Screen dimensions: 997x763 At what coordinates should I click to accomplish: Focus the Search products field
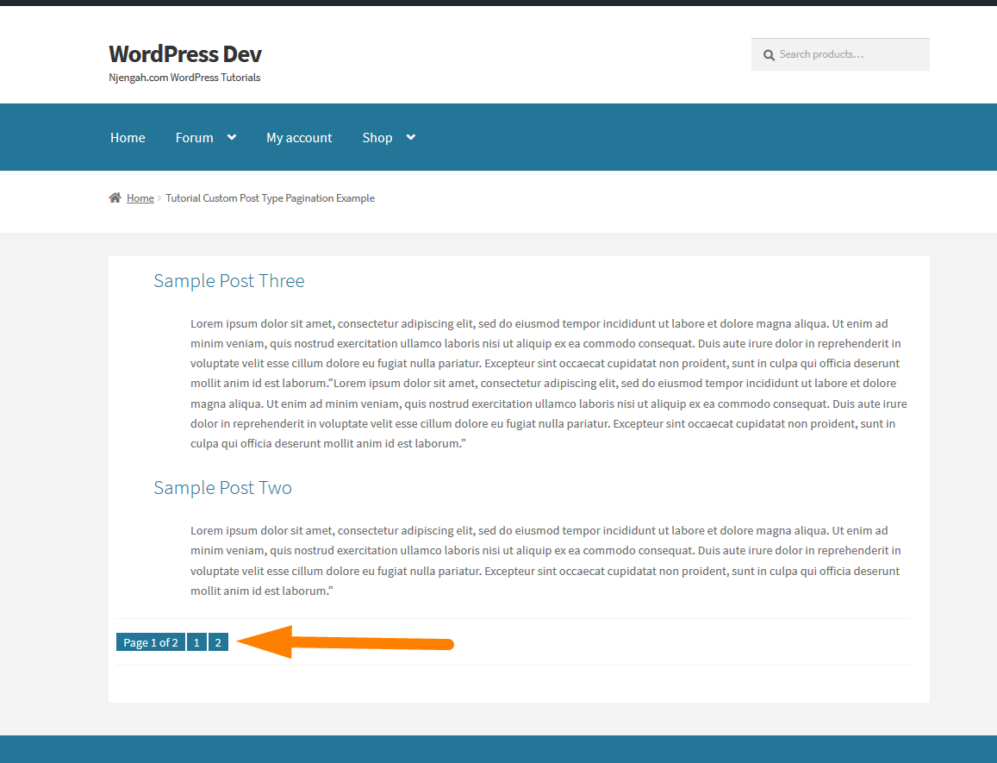click(840, 54)
